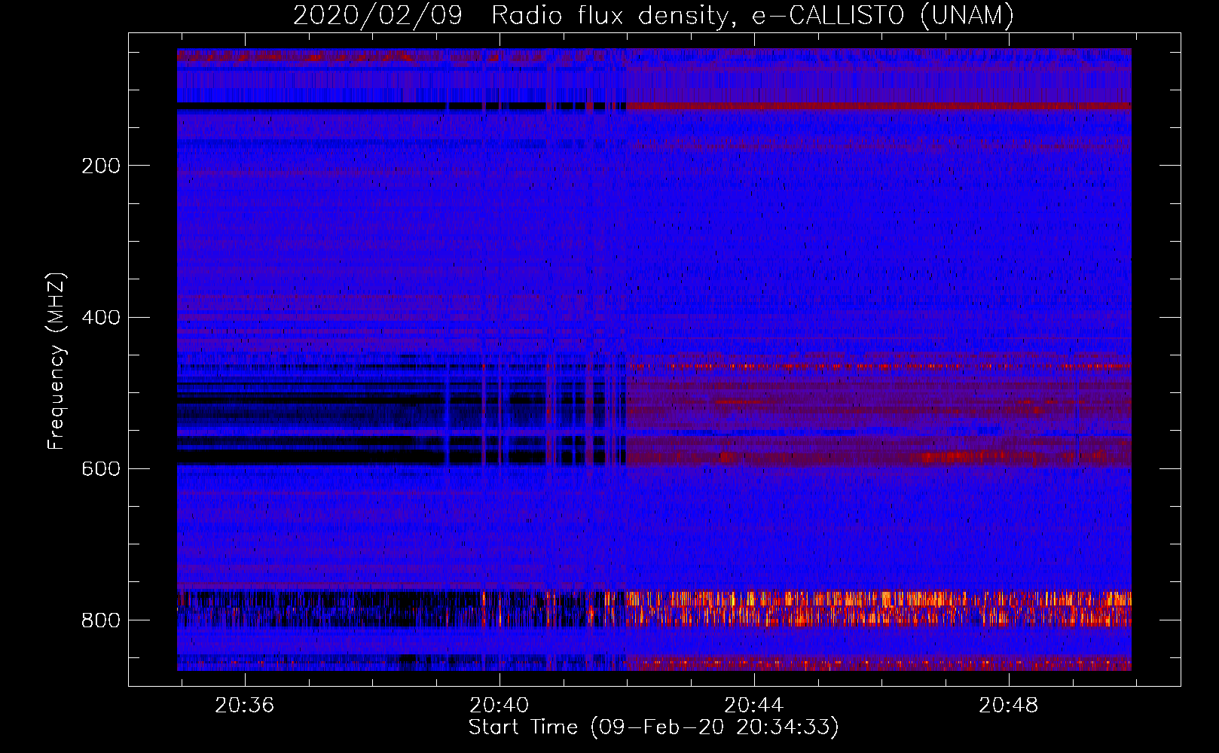Click the date '2020/02/09' in the title
The image size is (1219, 753).
pyautogui.click(x=377, y=15)
